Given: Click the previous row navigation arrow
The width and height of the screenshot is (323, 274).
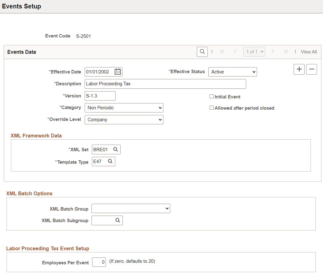Looking at the screenshot, I should coord(235,52).
